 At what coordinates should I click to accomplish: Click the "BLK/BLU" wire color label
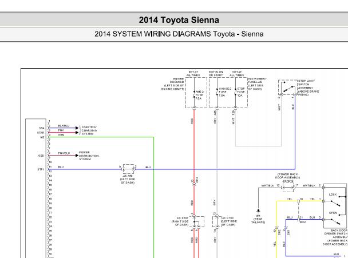pos(64,126)
